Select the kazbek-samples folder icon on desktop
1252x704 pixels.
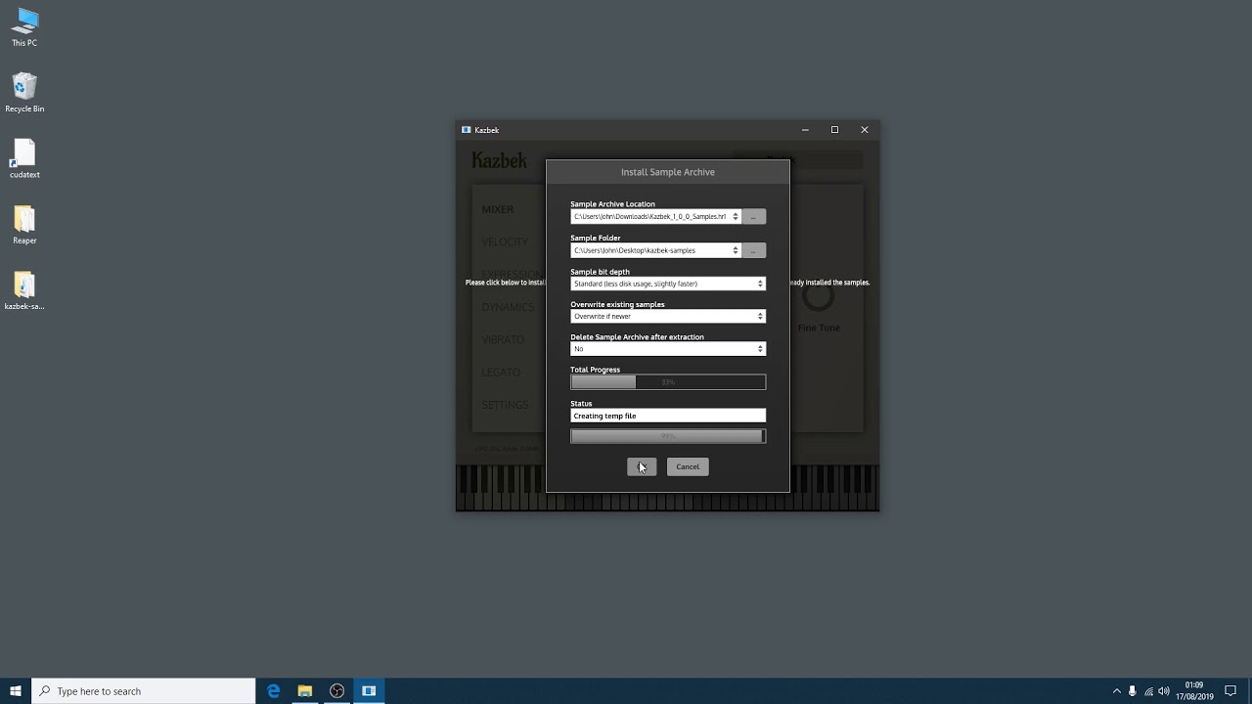(24, 289)
